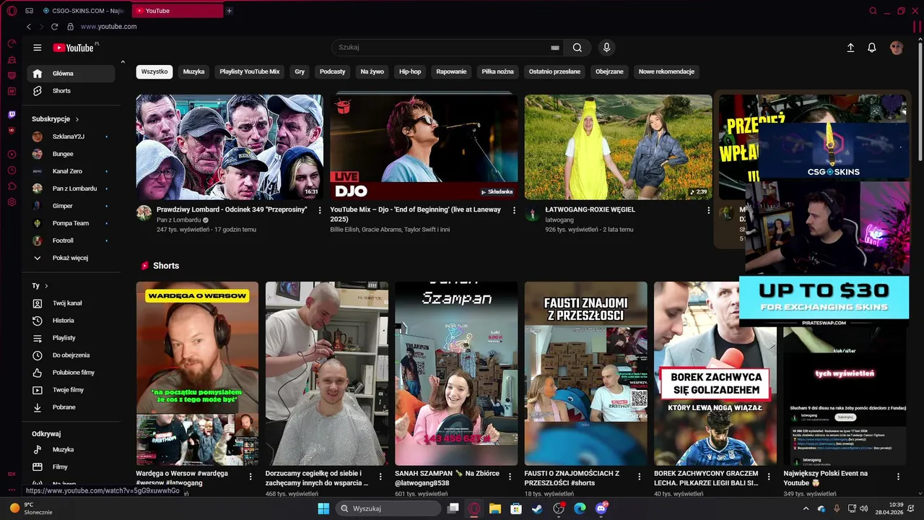The height and width of the screenshot is (520, 924).
Task: Select the Wszystko filter chip
Action: [x=154, y=71]
